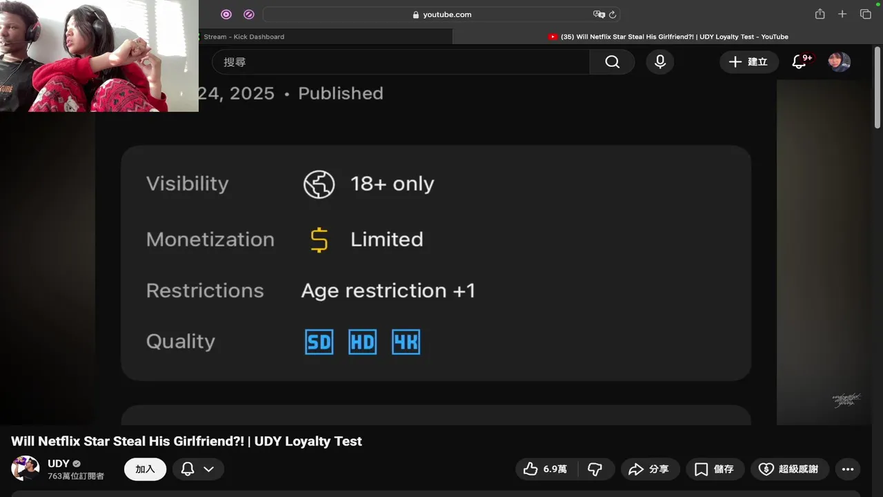This screenshot has width=883, height=497.
Task: Open the UDY channel name link
Action: pyautogui.click(x=59, y=464)
